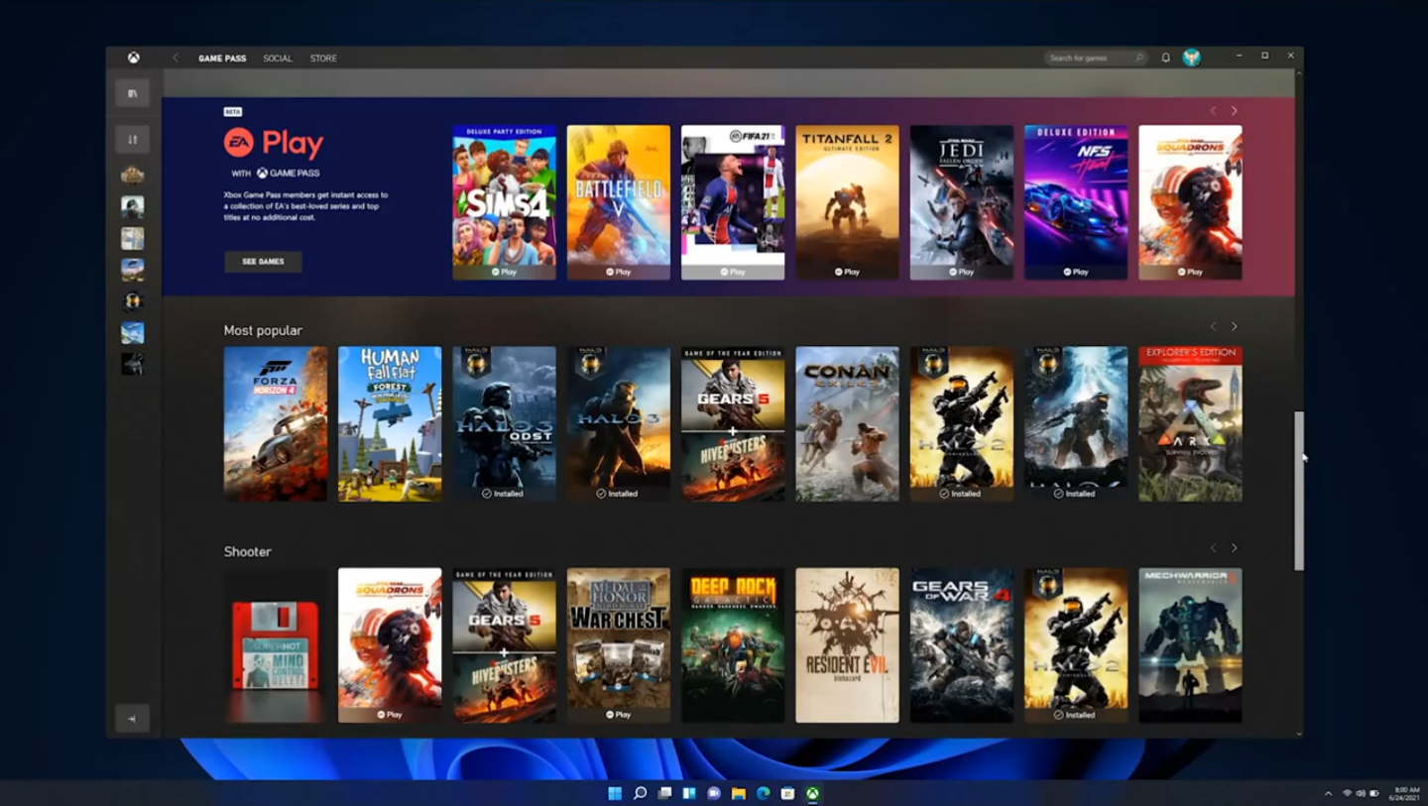Open NFS Heat Deluxe Edition
This screenshot has height=806, width=1428.
click(1076, 202)
